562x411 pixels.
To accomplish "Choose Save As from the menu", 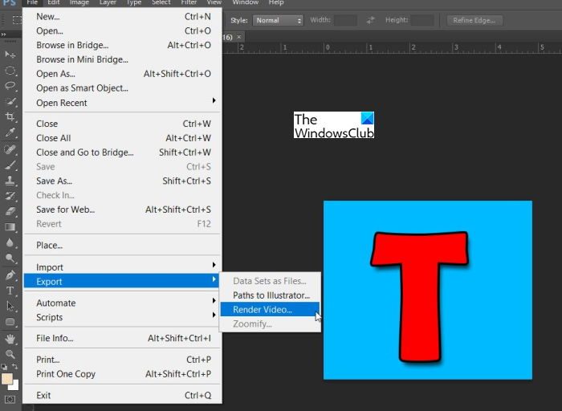I will click(122, 181).
